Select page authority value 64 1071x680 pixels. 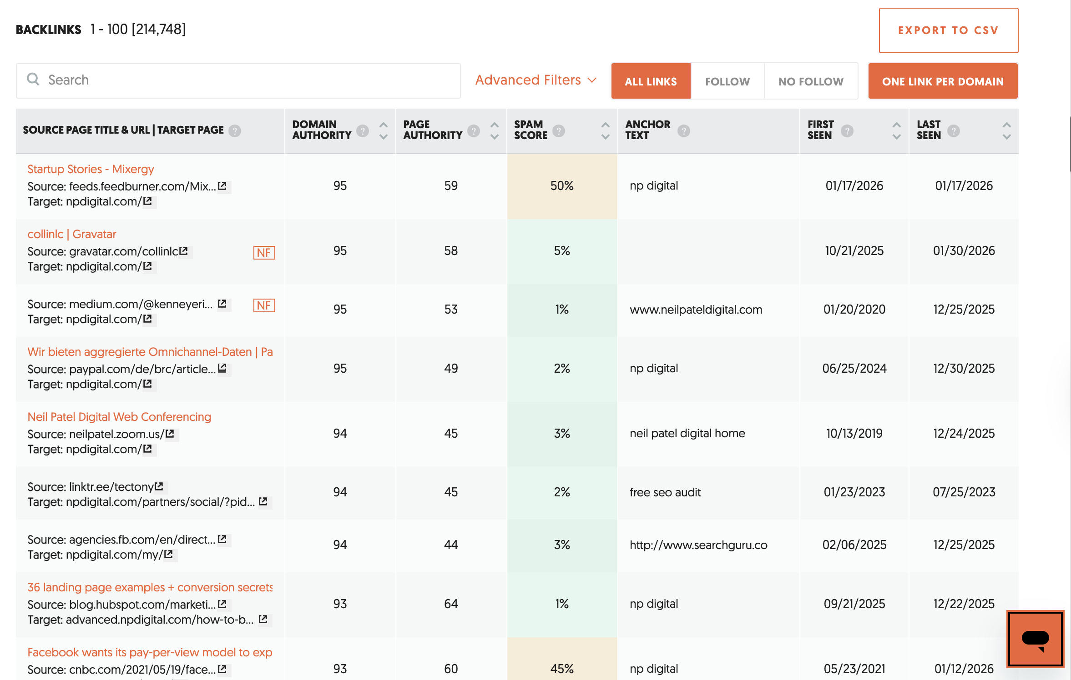point(451,604)
